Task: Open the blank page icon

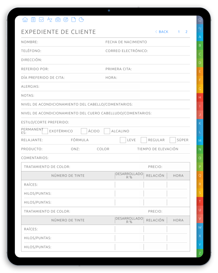Action: pyautogui.click(x=73, y=20)
